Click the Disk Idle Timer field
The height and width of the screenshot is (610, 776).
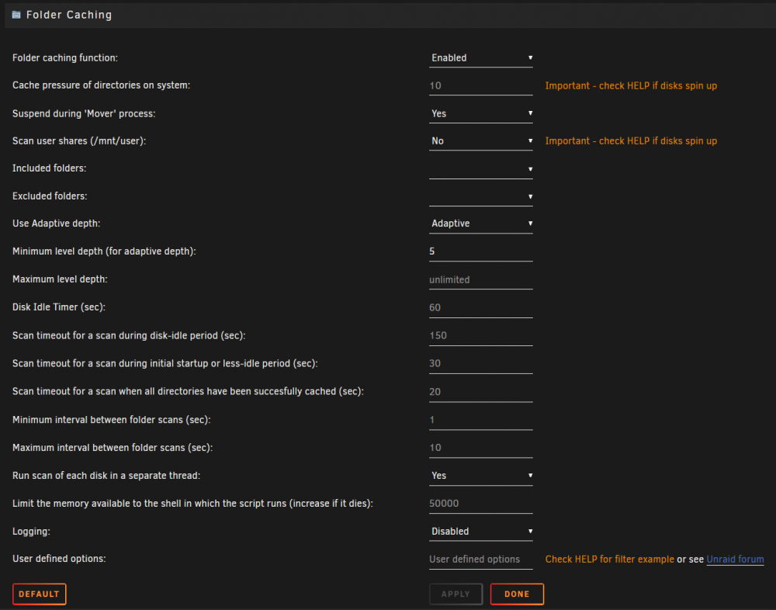click(480, 307)
